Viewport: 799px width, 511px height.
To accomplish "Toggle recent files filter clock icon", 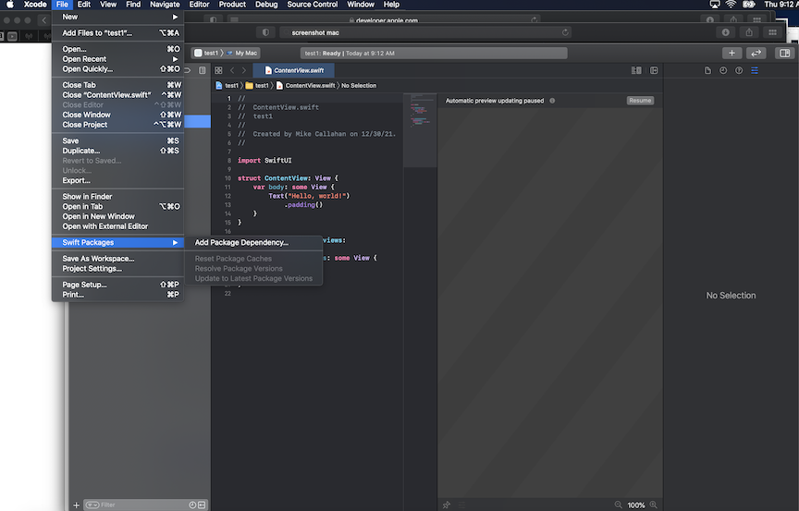I will click(x=192, y=505).
